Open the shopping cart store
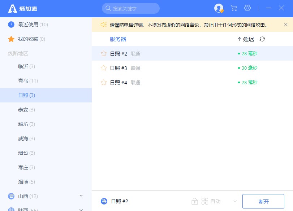 point(234,8)
